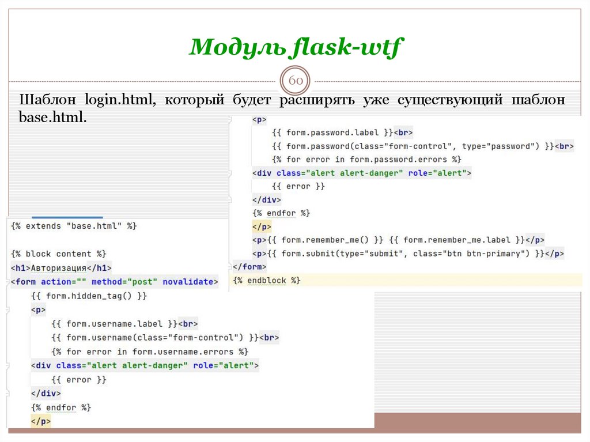This screenshot has height=442, width=590.
Task: Click '{% endfor %}' in the username block
Action: (61, 407)
